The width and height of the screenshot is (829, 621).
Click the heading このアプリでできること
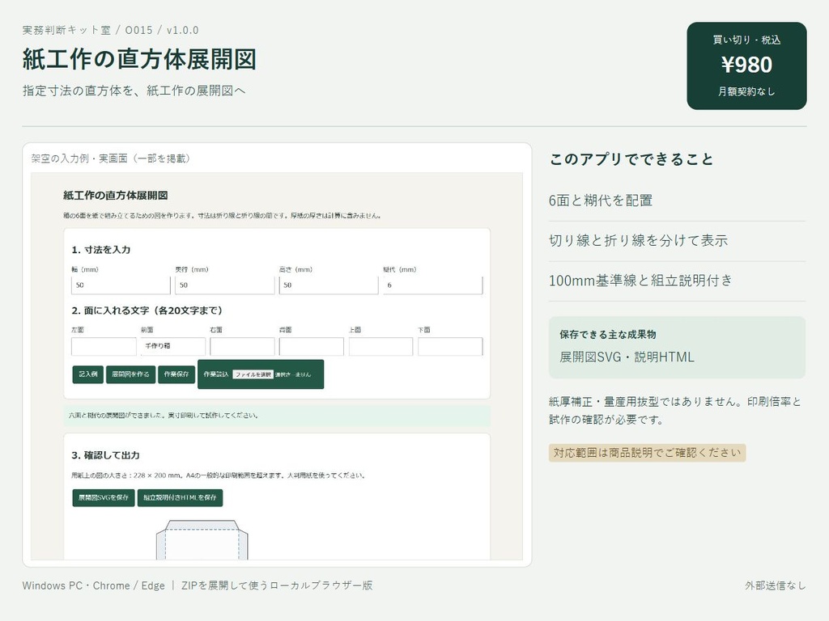coord(631,159)
